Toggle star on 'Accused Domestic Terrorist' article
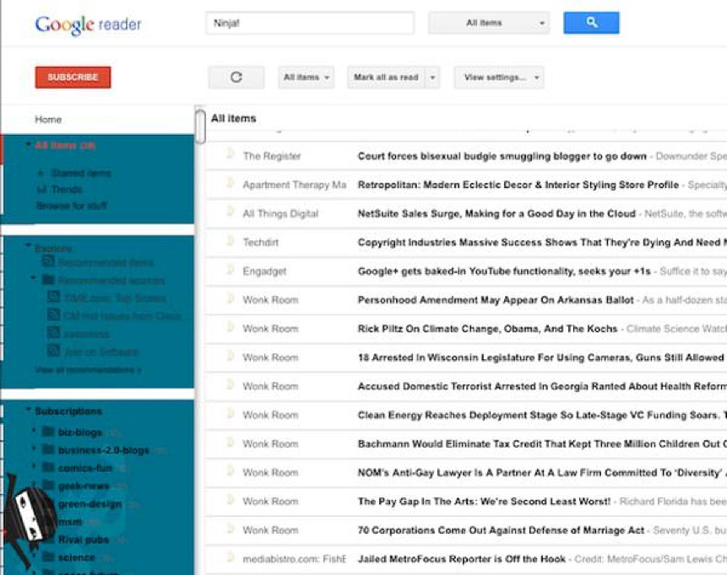727x575 pixels. [x=229, y=385]
